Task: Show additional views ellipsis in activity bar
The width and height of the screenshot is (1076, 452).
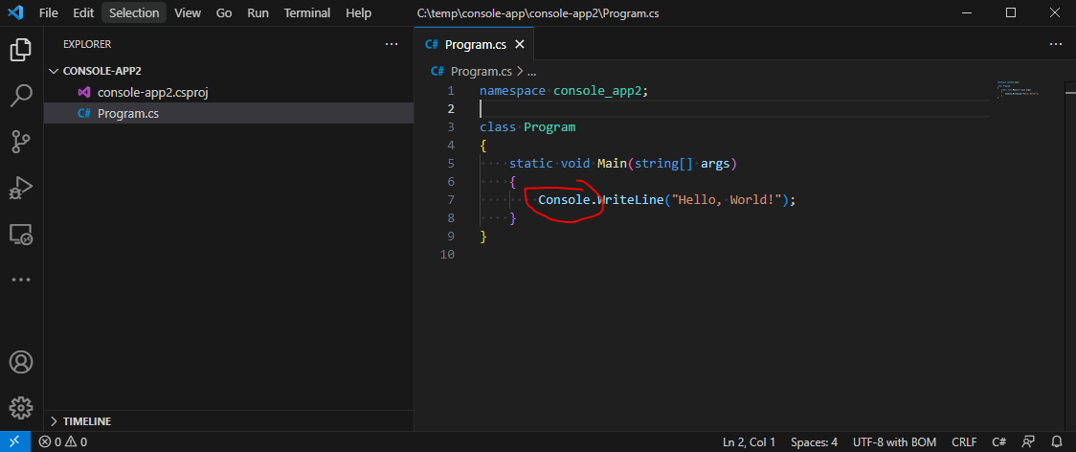Action: point(21,280)
